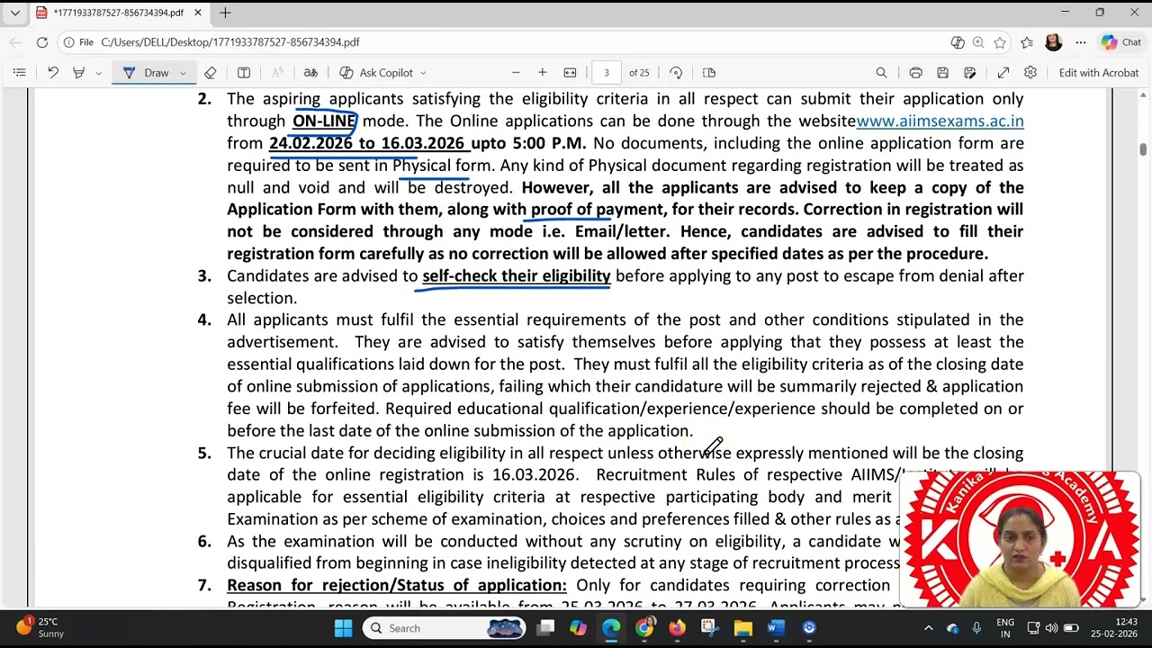Screen dimensions: 1152x648
Task: Zoom in with the plus icon
Action: pos(543,73)
